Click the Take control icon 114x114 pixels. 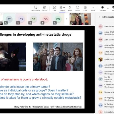tap(36, 7)
